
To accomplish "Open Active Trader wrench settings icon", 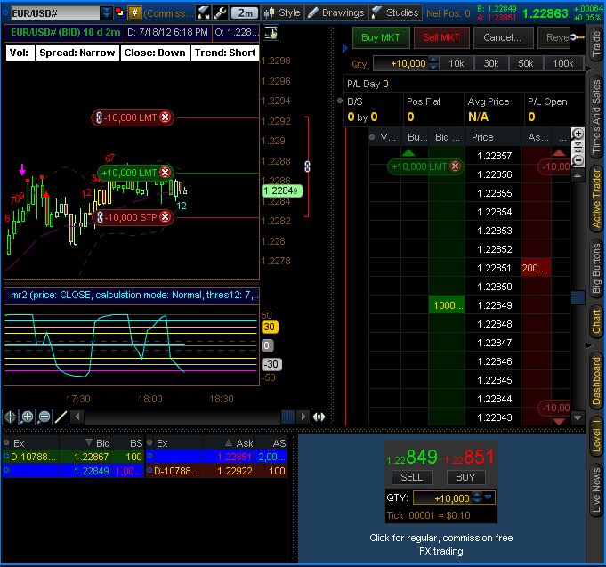I will (577, 37).
